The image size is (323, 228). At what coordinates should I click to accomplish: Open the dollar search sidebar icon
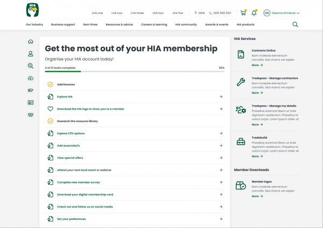(31, 66)
